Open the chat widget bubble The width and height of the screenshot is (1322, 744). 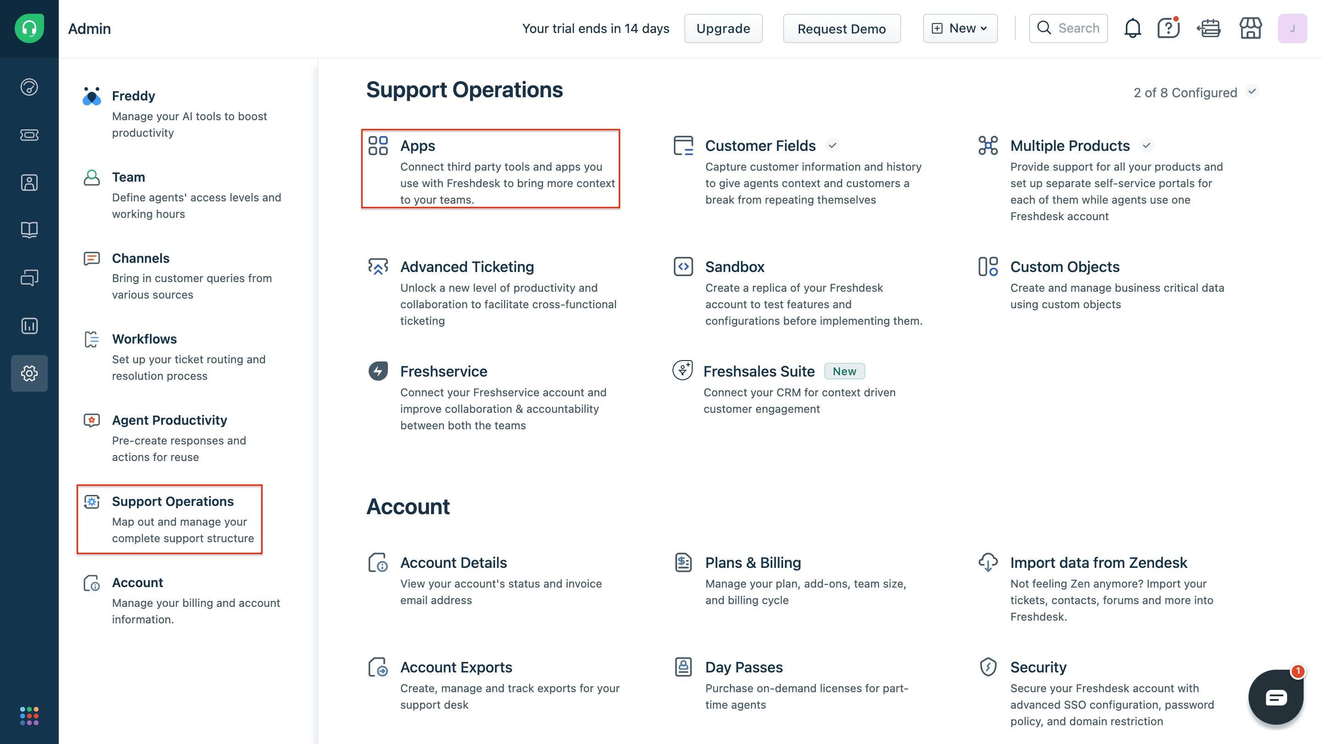[x=1275, y=697]
